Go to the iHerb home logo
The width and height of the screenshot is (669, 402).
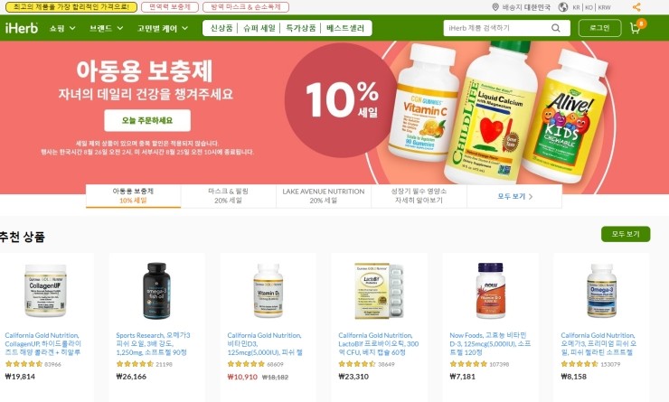click(22, 28)
